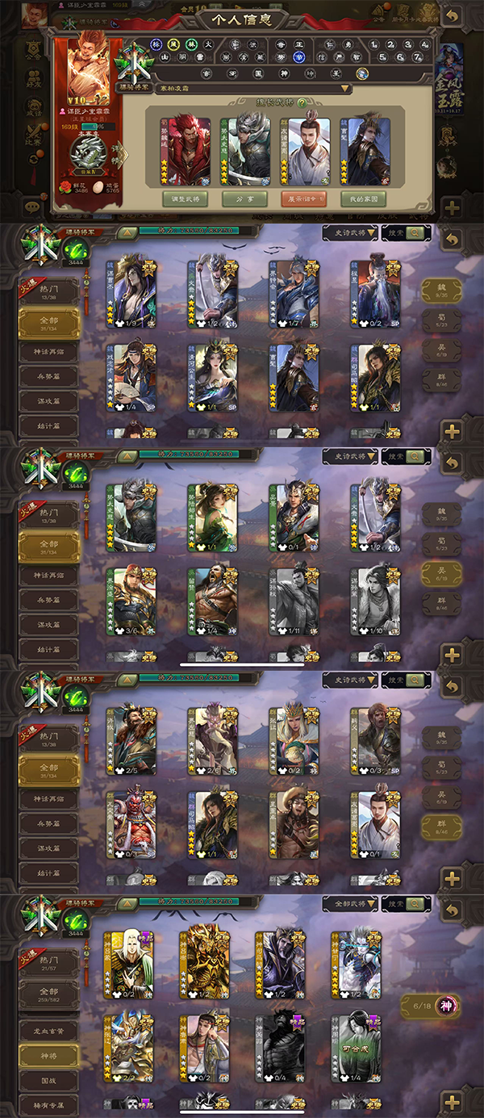Select the 龙血玄黄 tab
Viewport: 484px width, 1118px height.
tap(49, 1030)
